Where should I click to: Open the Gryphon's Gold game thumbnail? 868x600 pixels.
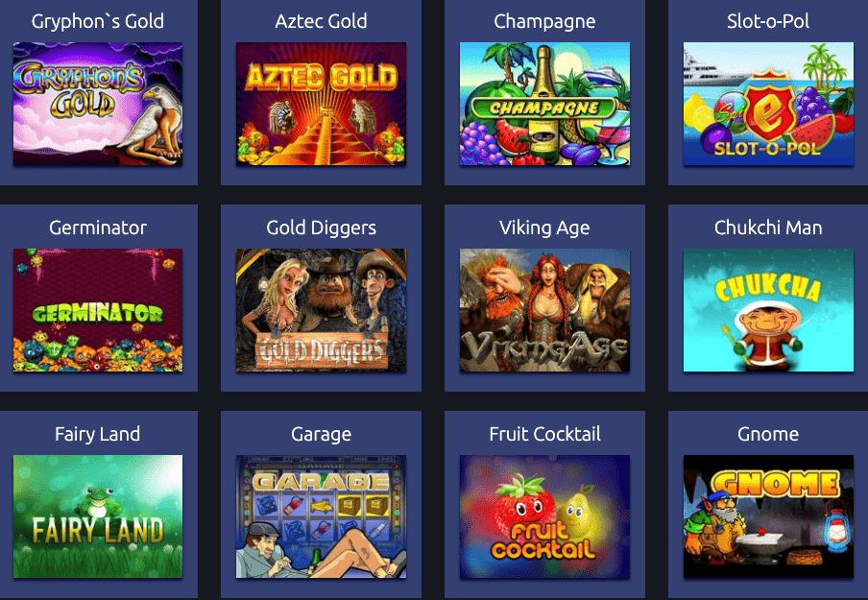(98, 104)
